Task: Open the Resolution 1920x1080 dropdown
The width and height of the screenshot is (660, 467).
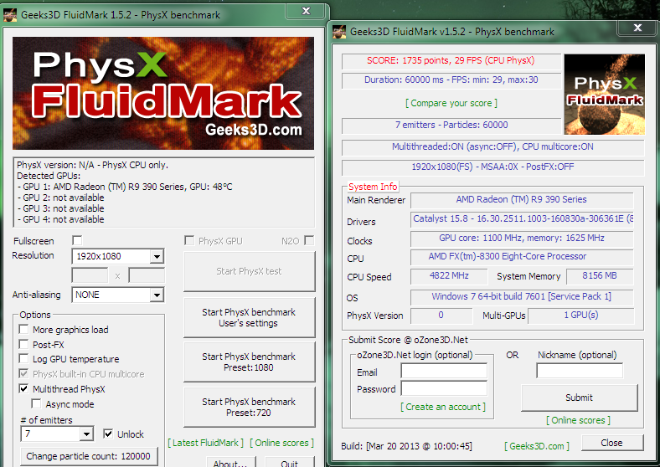Action: [x=118, y=256]
